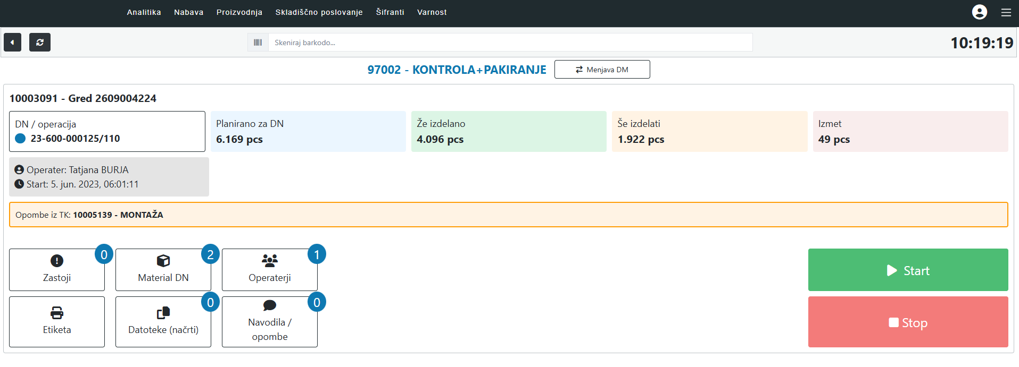1019x367 pixels.
Task: Open the Zastoji tile
Action: [57, 270]
